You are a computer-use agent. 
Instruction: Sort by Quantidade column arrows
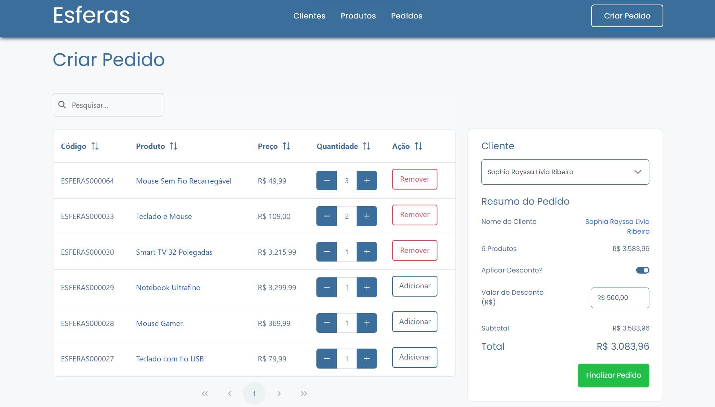367,146
